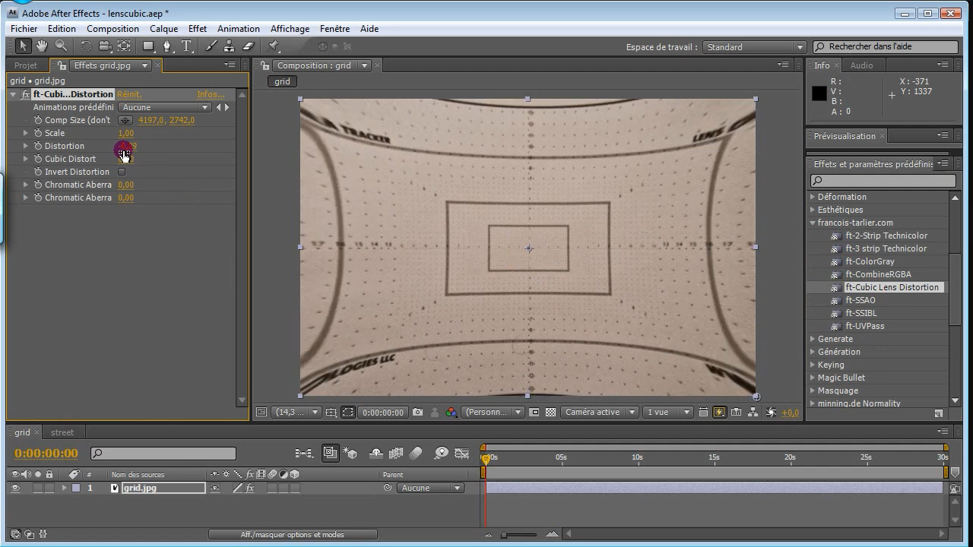Hide the grid.jpg layer with eye toggle
The height and width of the screenshot is (547, 973).
(x=14, y=488)
